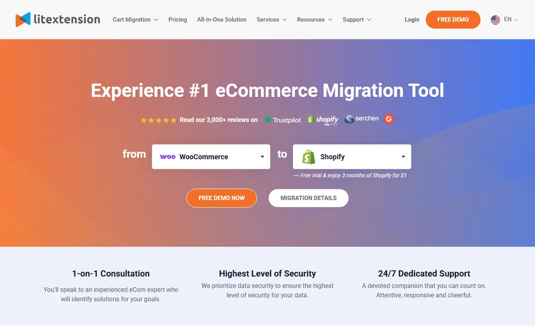This screenshot has height=335, width=535.
Task: Click FREE DEMO NOW button
Action: tap(221, 198)
